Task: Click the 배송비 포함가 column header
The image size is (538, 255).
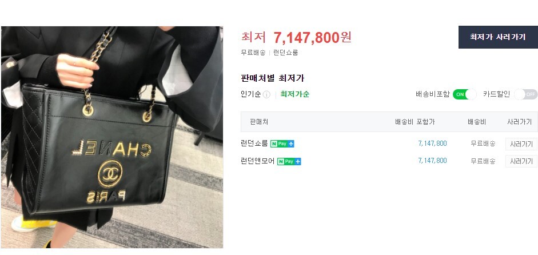Action: (x=415, y=122)
